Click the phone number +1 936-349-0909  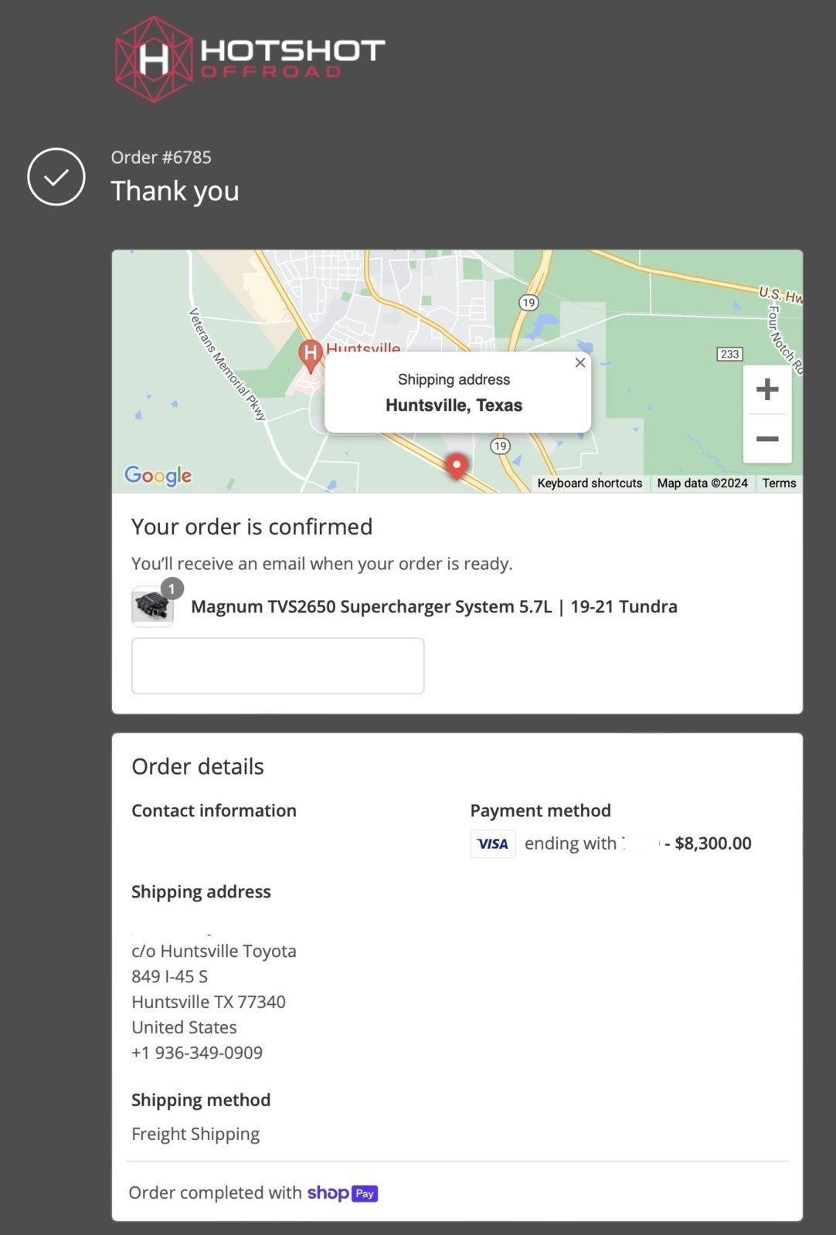click(197, 1053)
